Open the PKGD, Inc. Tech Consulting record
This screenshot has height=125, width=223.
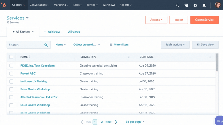tap(37, 66)
